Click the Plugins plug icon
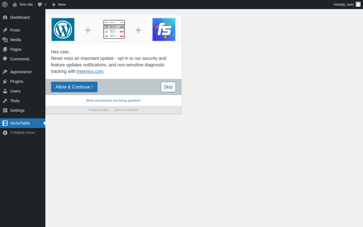This screenshot has width=363, height=227. pos(5,81)
